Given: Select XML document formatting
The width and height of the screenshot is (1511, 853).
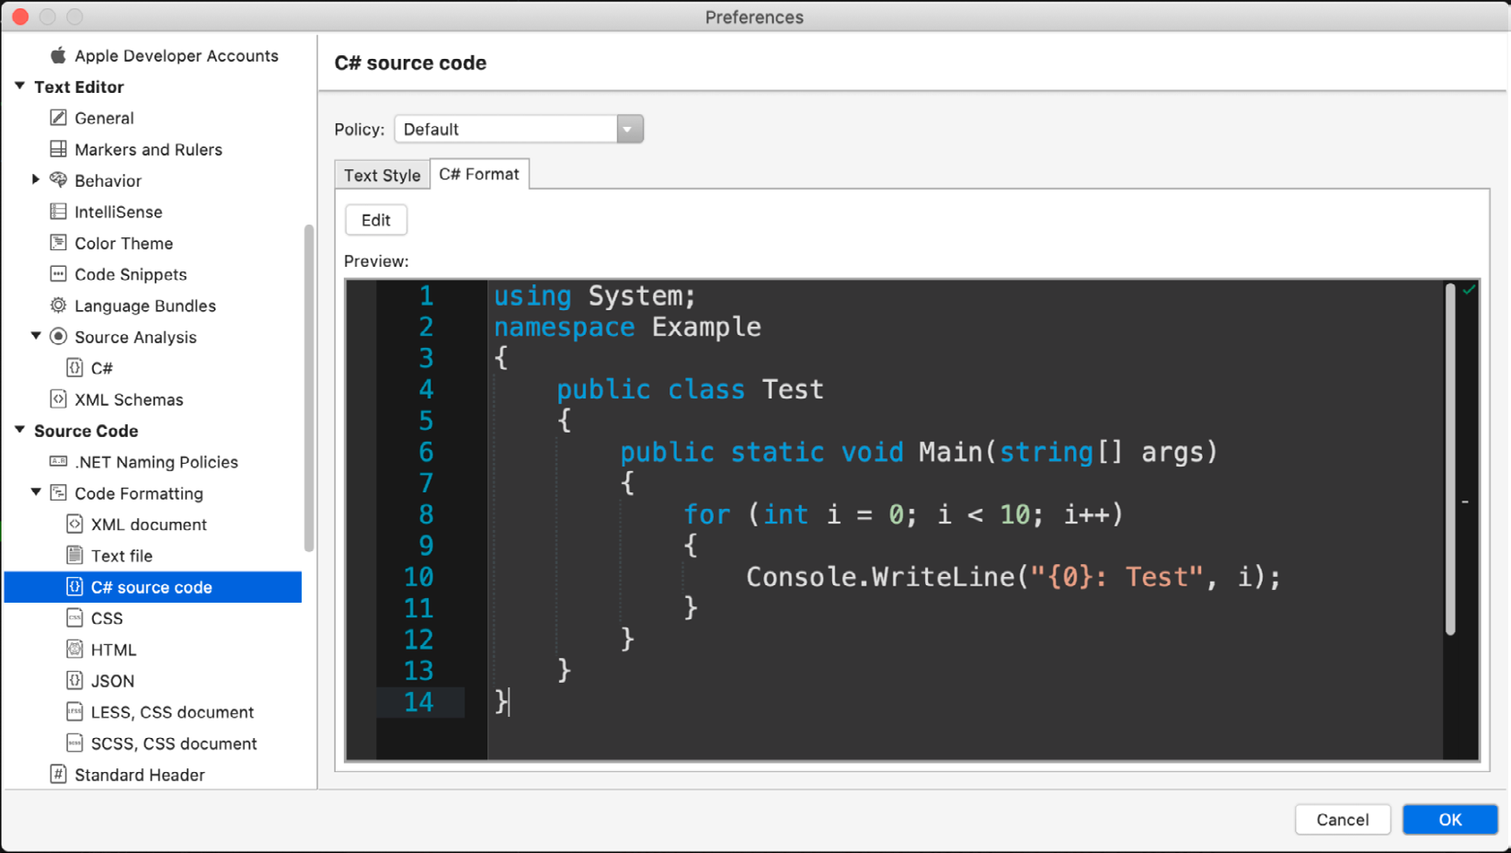Looking at the screenshot, I should [149, 524].
